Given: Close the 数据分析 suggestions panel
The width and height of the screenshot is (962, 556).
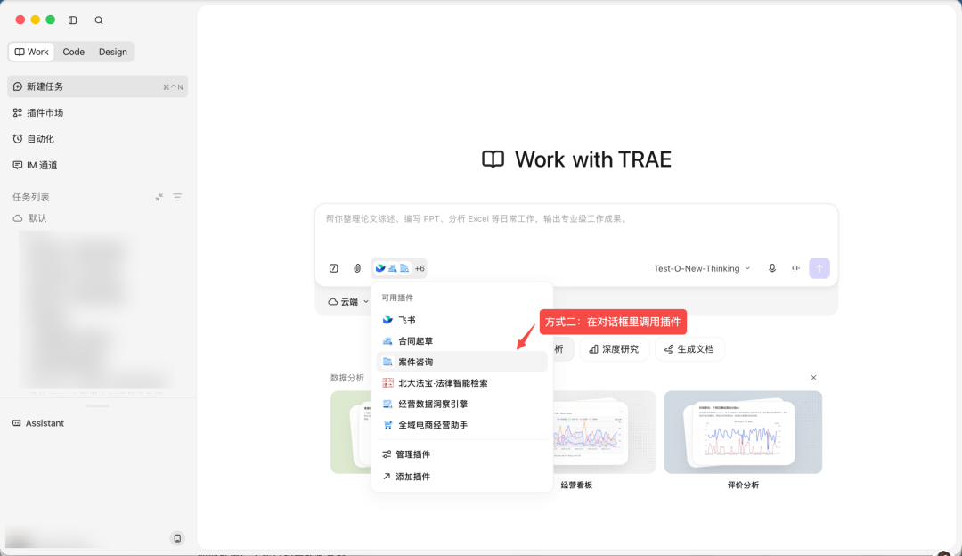Looking at the screenshot, I should point(813,378).
